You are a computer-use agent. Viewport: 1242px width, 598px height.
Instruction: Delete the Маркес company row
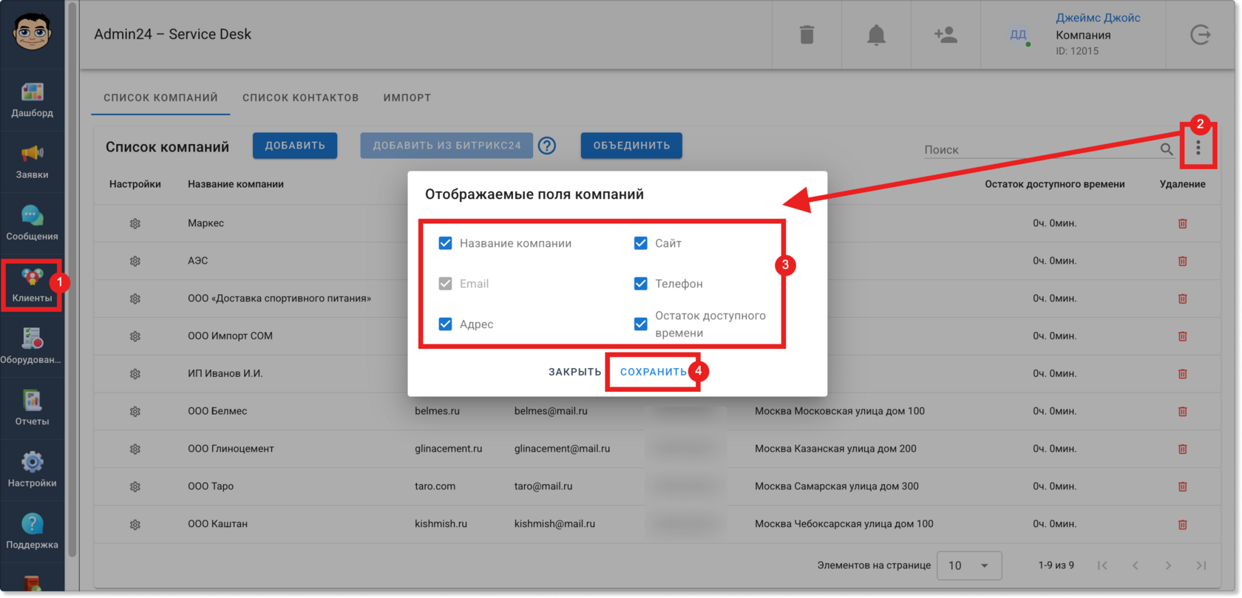click(1182, 223)
